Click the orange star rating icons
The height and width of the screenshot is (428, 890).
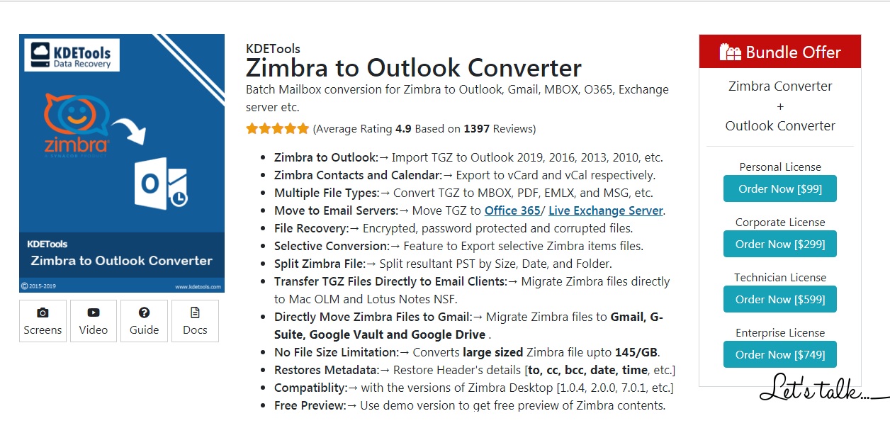tap(277, 129)
